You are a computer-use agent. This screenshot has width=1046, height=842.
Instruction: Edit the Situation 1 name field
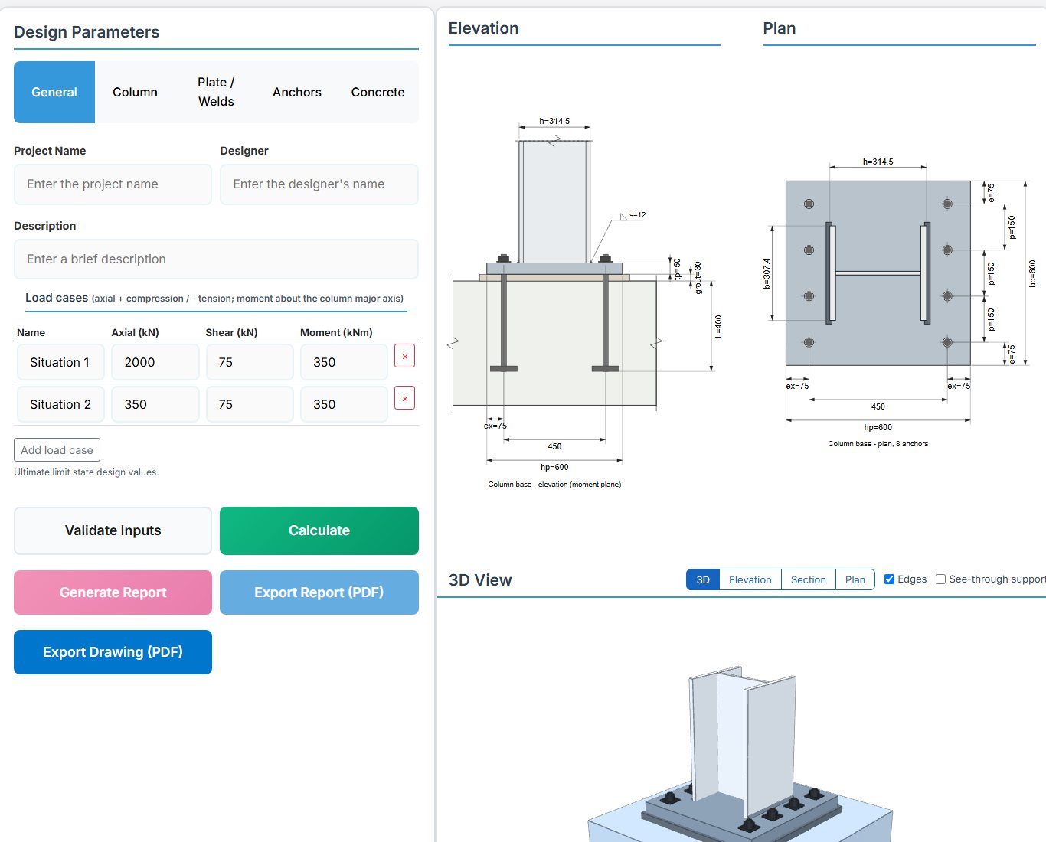pyautogui.click(x=61, y=362)
